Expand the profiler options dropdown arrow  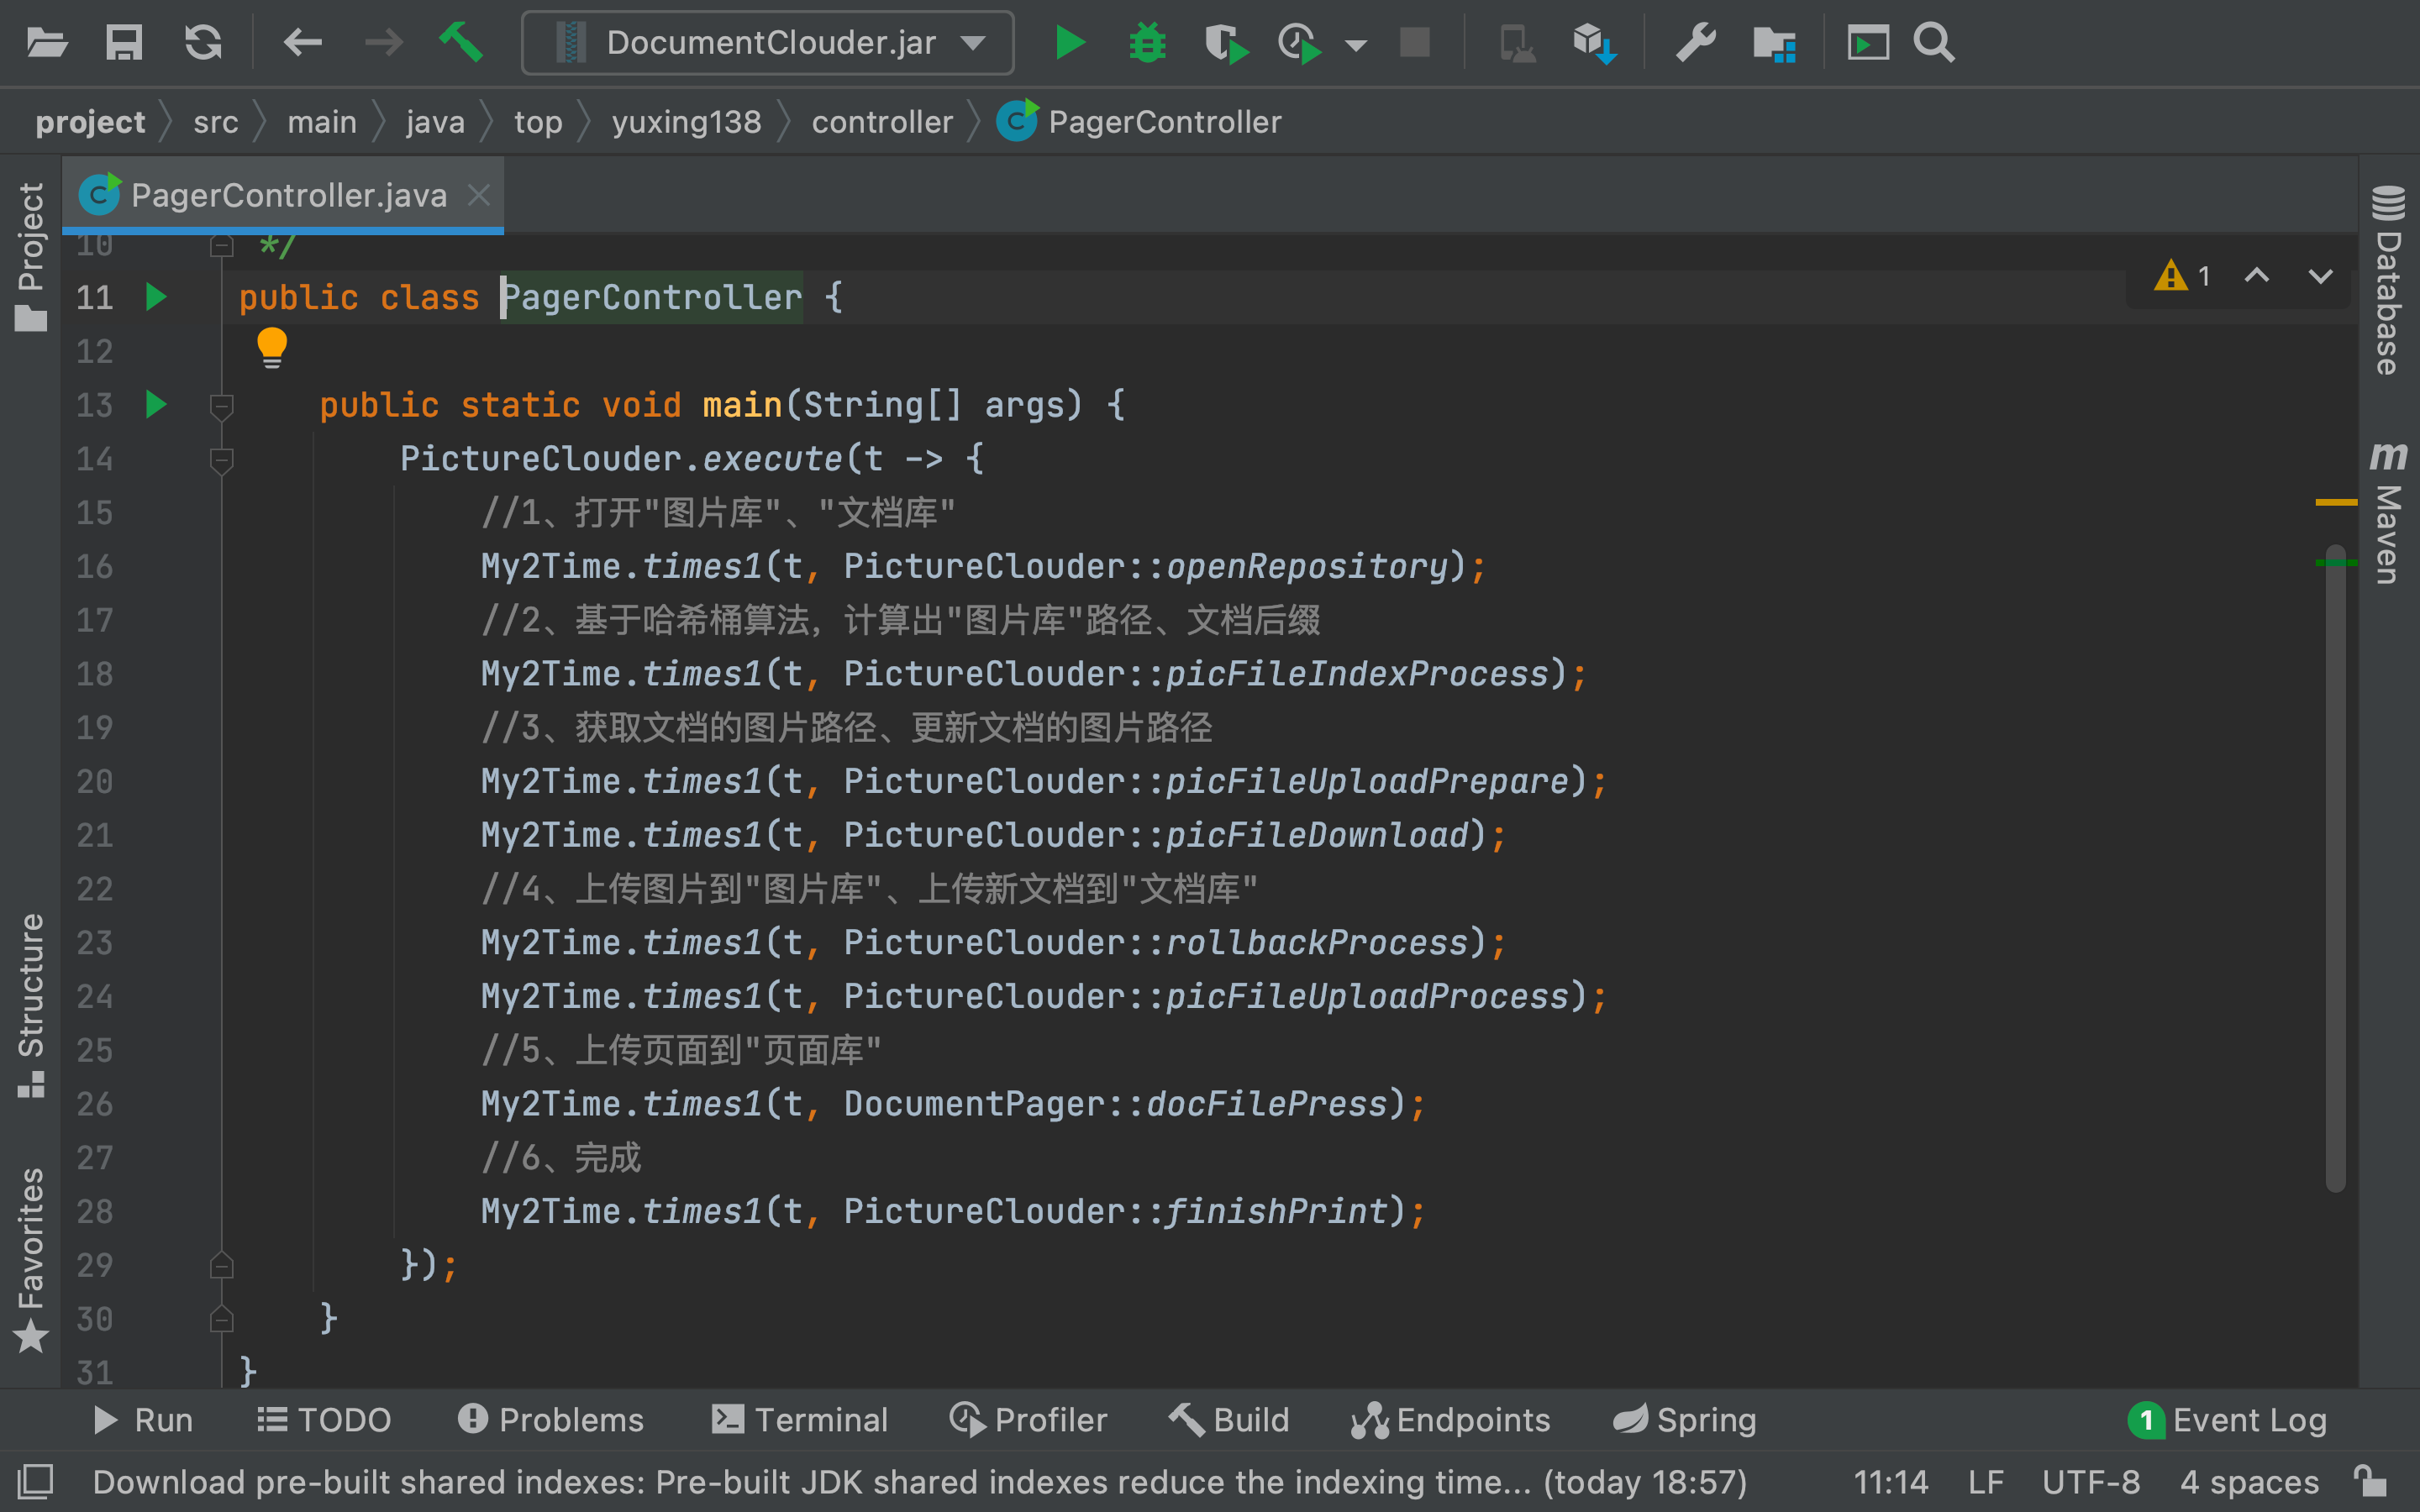tap(1356, 45)
